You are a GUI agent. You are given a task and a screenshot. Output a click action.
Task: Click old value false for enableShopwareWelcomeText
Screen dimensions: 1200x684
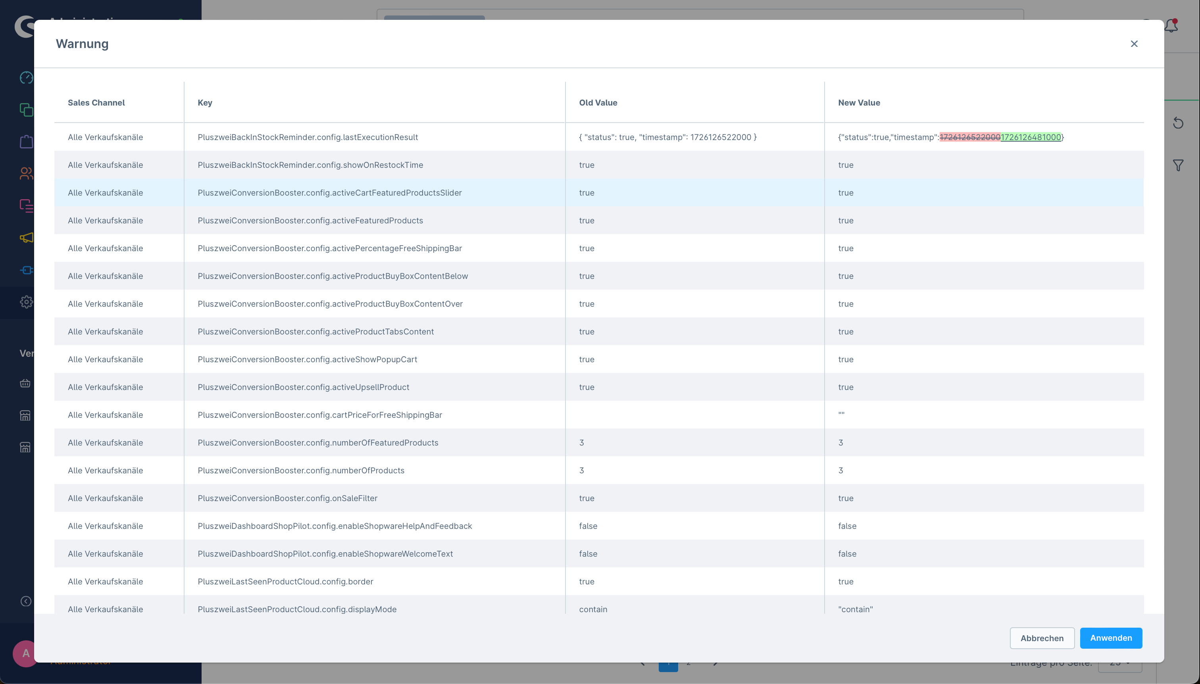(588, 553)
